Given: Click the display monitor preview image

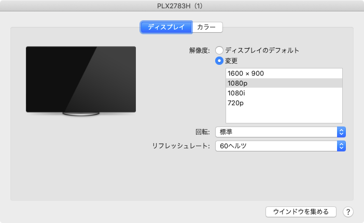Looking at the screenshot, I should point(81,81).
